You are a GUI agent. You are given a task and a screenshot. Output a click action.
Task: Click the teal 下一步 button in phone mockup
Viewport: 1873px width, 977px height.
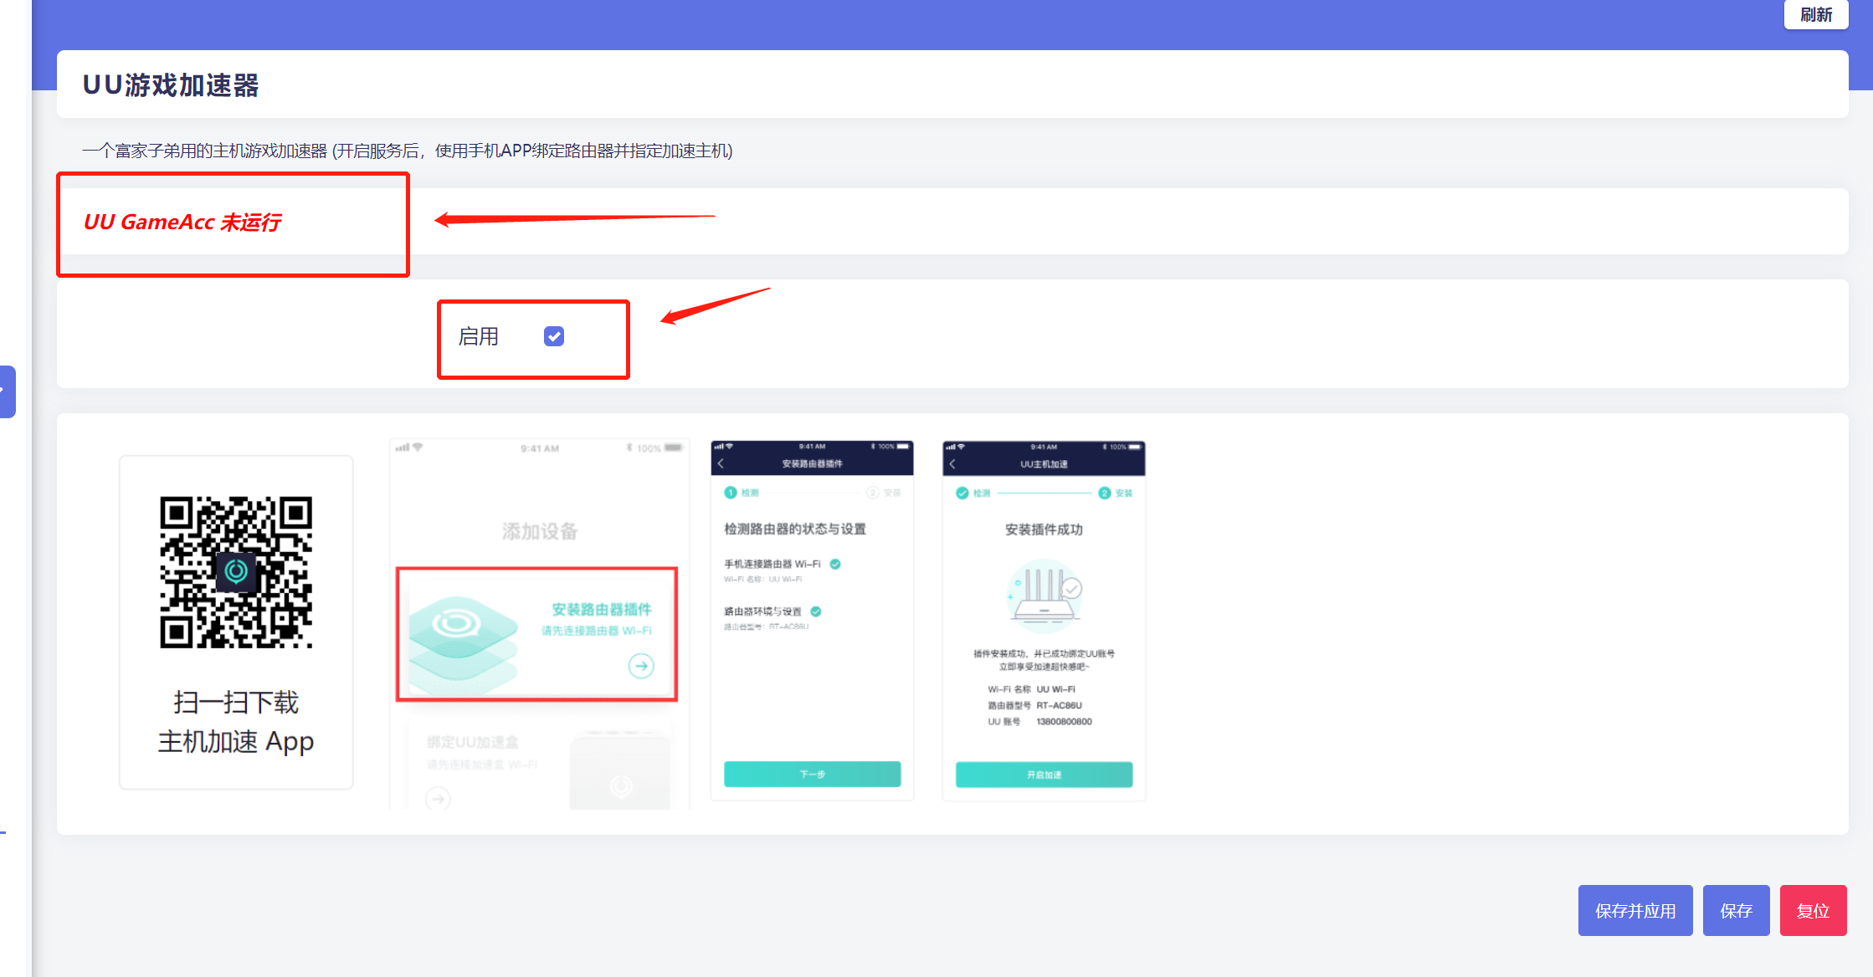pos(812,774)
